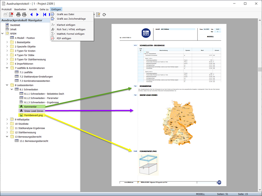262x196 pixels.
Task: Click the Formbeiwert.png image icon
Action: click(21, 115)
